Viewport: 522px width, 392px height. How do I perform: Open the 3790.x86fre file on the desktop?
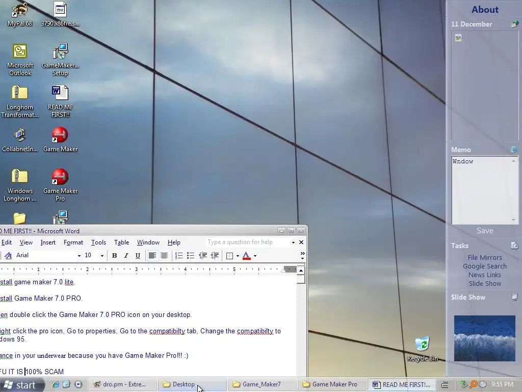(60, 15)
